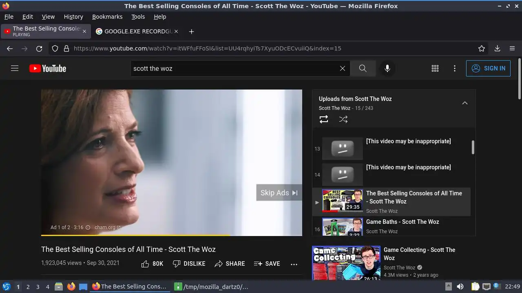
Task: Open more actions ellipsis below video
Action: (294, 264)
